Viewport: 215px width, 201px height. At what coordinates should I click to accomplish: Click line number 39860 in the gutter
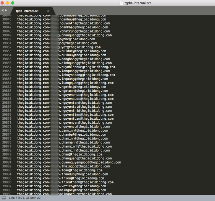(x=7, y=79)
